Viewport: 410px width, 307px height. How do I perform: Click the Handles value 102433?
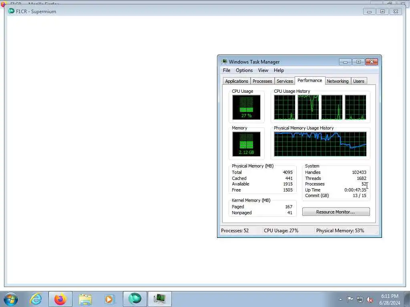coord(359,172)
